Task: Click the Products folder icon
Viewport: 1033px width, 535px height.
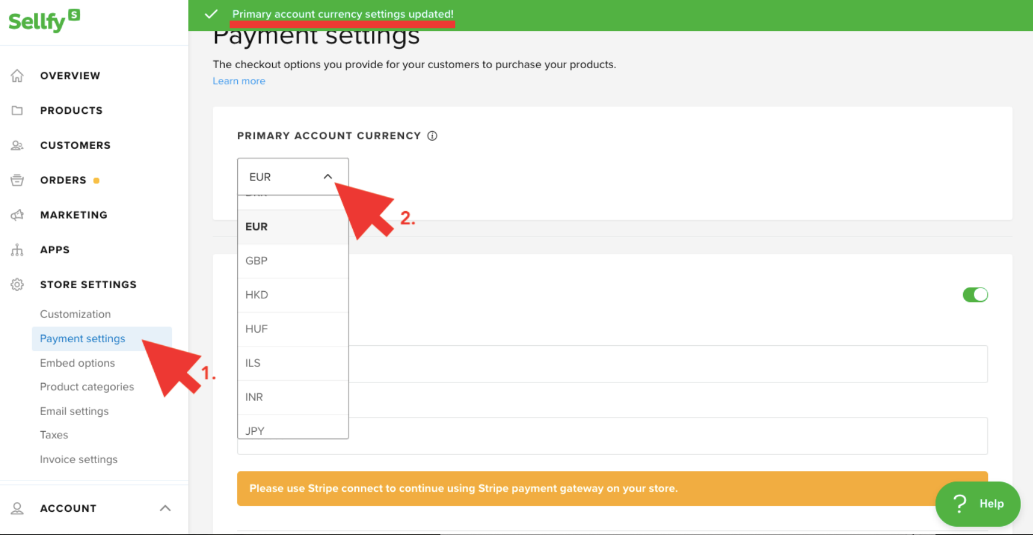Action: tap(17, 110)
